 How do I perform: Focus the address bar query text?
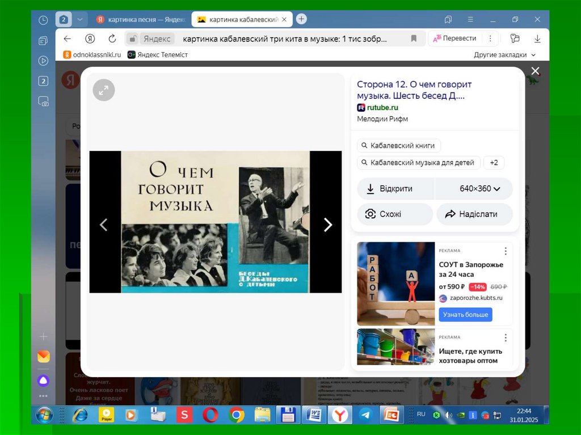(x=285, y=39)
